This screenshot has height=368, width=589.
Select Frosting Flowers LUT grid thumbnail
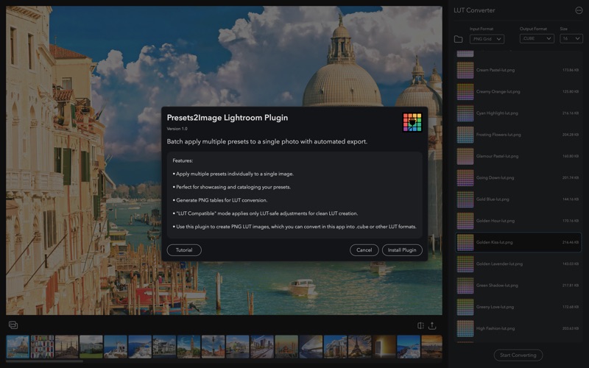[465, 135]
